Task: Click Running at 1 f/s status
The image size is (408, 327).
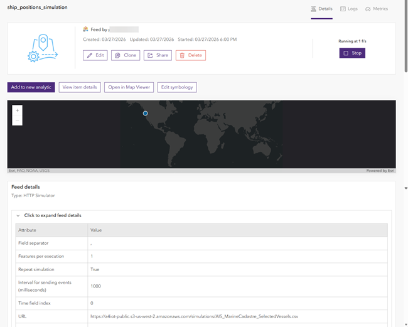Action: tap(352, 41)
